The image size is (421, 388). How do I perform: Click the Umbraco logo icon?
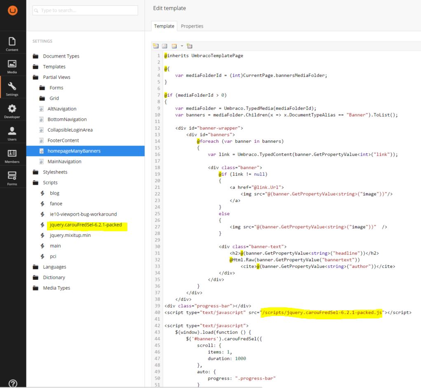click(13, 10)
